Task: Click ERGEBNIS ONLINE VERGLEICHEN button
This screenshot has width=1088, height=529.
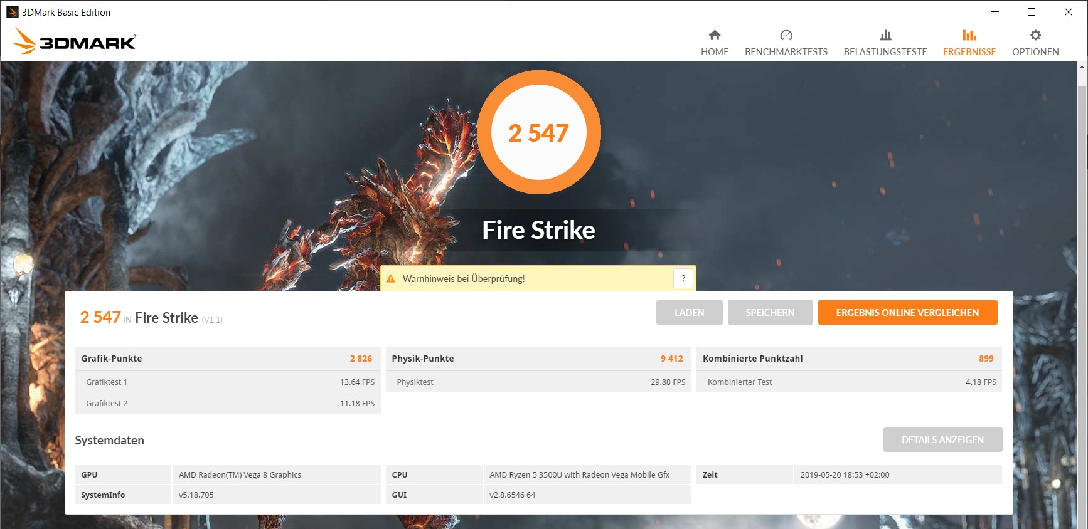Action: click(x=908, y=312)
